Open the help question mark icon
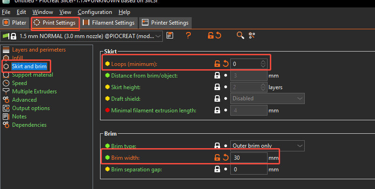Screen dimensions: 375x189 point(188,35)
